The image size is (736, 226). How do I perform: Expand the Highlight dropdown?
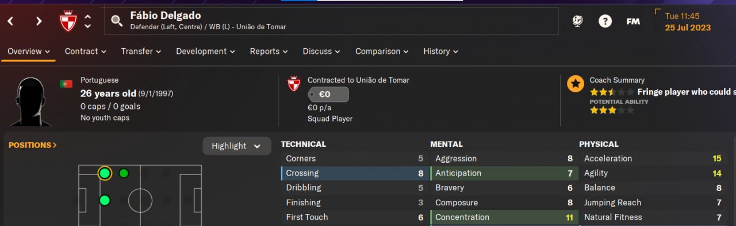[237, 146]
